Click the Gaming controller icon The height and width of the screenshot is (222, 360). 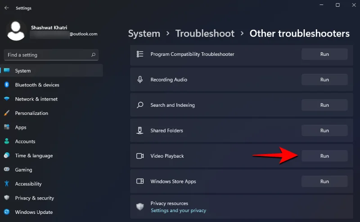pos(7,169)
